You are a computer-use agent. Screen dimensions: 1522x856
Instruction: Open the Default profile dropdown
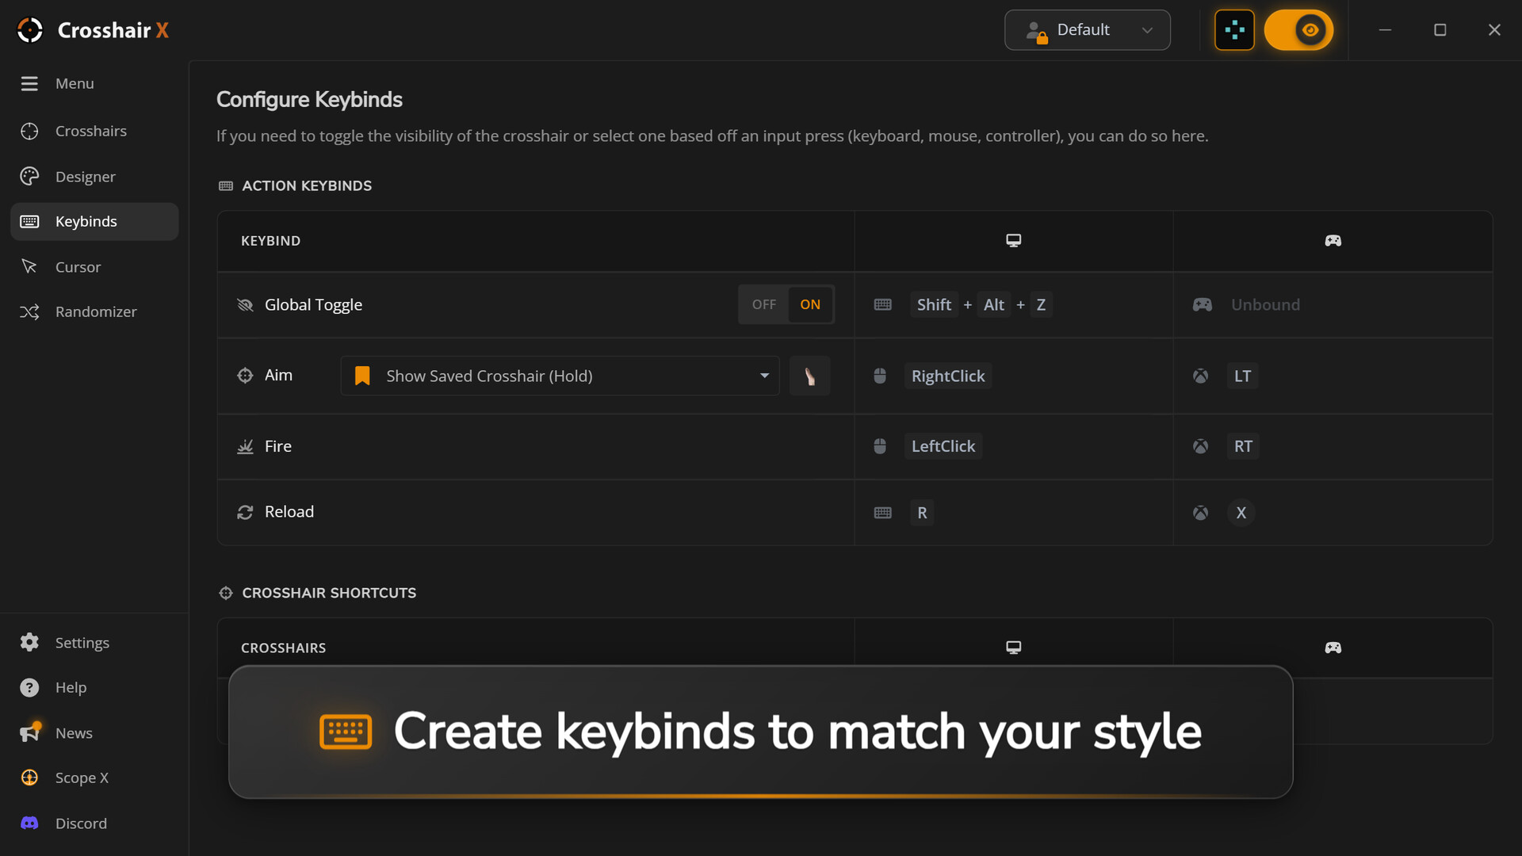coord(1087,30)
